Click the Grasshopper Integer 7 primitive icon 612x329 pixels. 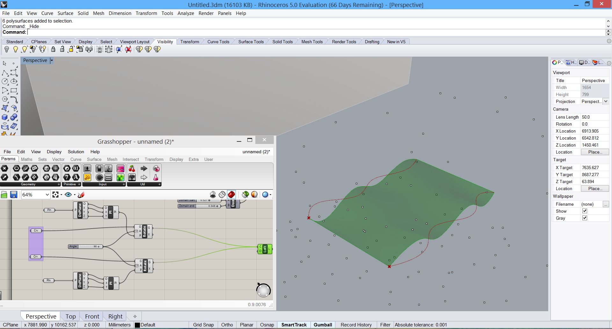[67, 177]
